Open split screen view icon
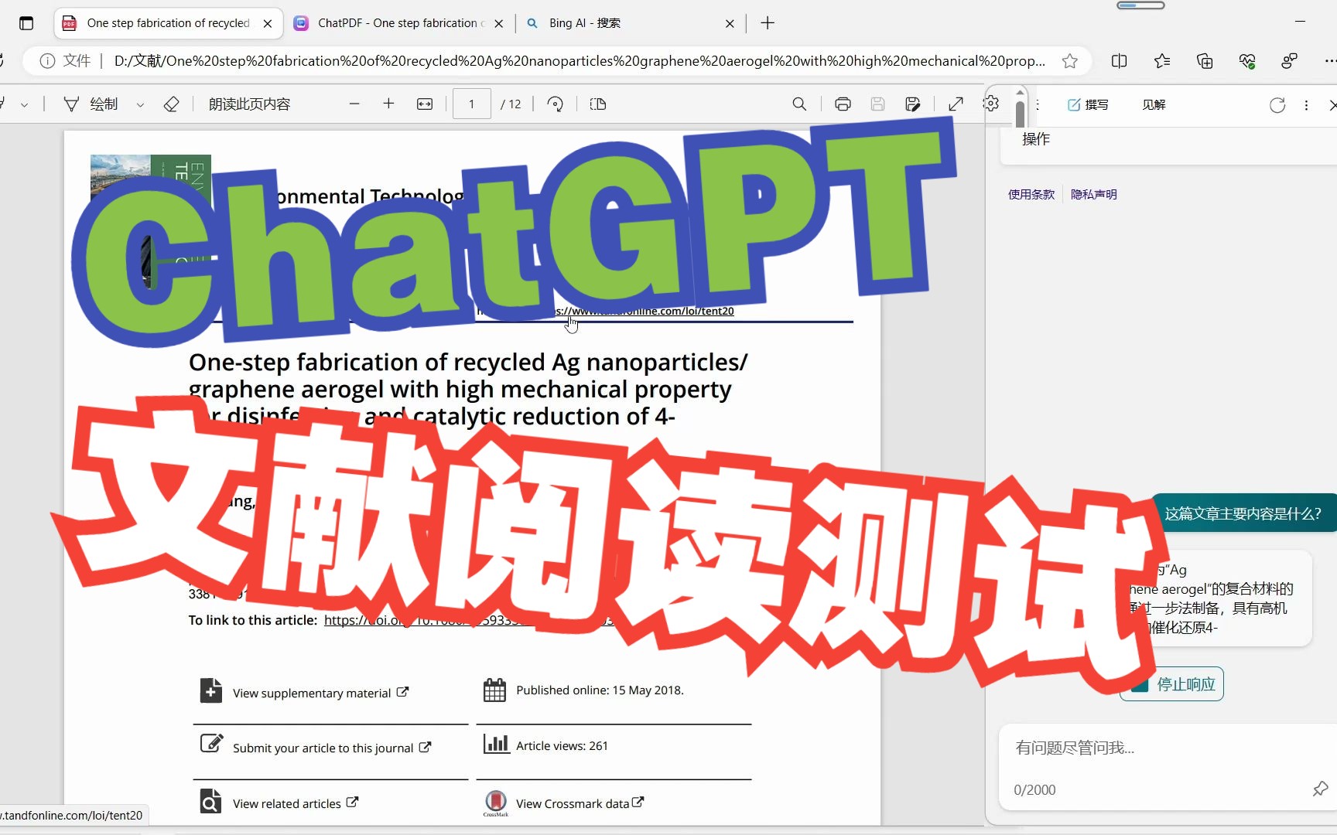The image size is (1337, 835). (1119, 61)
